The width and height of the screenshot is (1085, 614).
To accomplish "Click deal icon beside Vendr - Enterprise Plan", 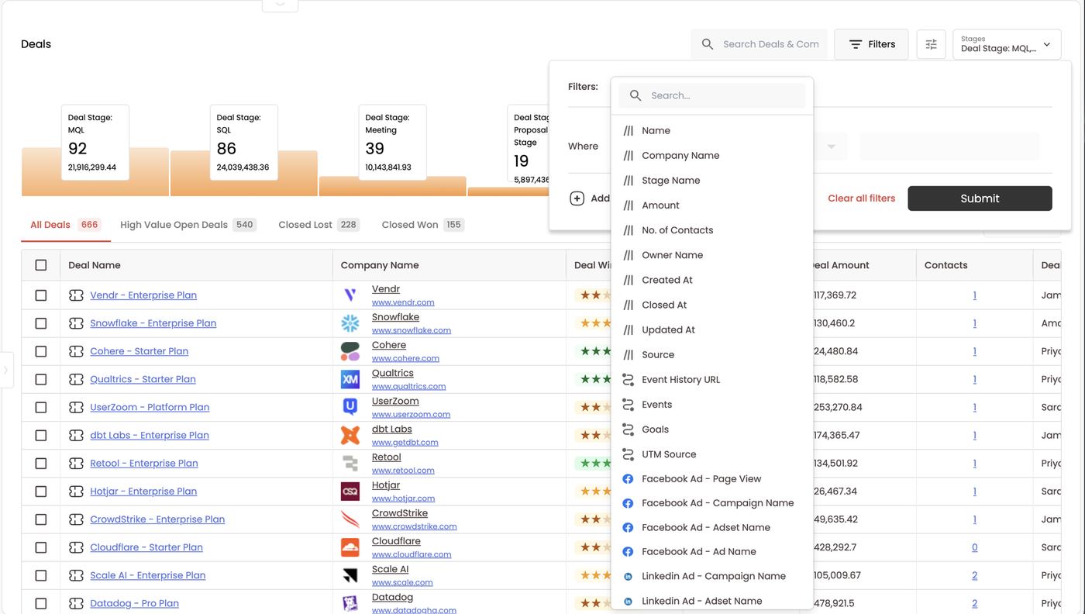I will tap(76, 295).
